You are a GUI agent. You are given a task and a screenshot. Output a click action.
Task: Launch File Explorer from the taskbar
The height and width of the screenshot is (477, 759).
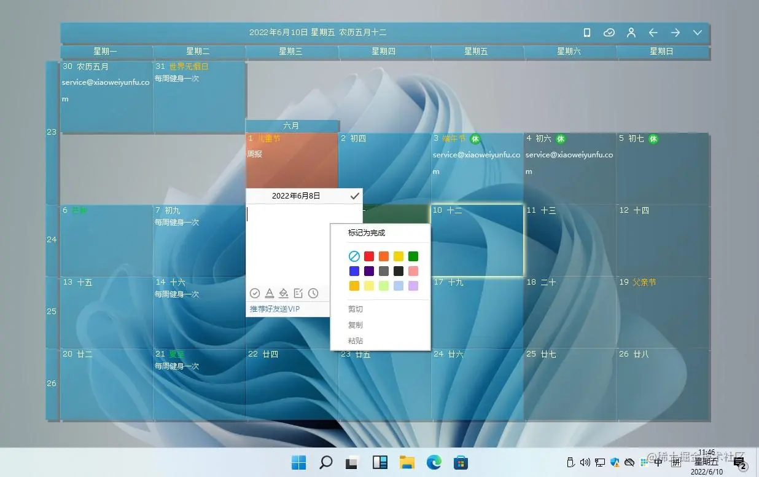(x=407, y=462)
